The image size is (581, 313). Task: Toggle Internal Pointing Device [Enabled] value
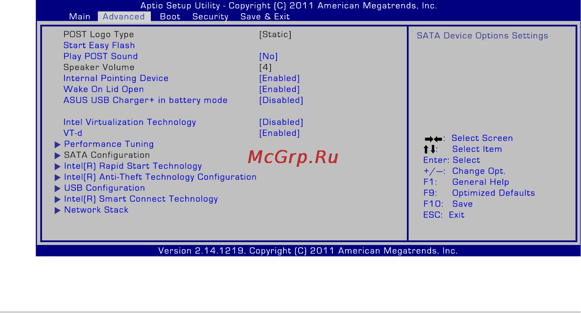[x=279, y=79]
